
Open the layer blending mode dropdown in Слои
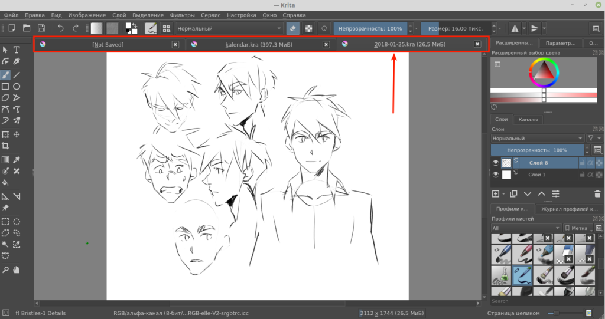pyautogui.click(x=538, y=138)
